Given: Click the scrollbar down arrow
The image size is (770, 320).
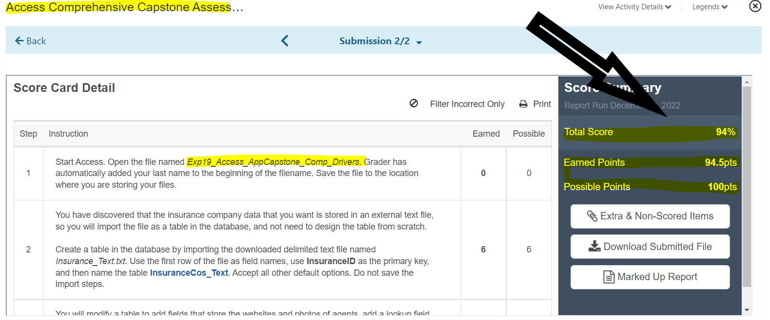Looking at the screenshot, I should point(747,310).
